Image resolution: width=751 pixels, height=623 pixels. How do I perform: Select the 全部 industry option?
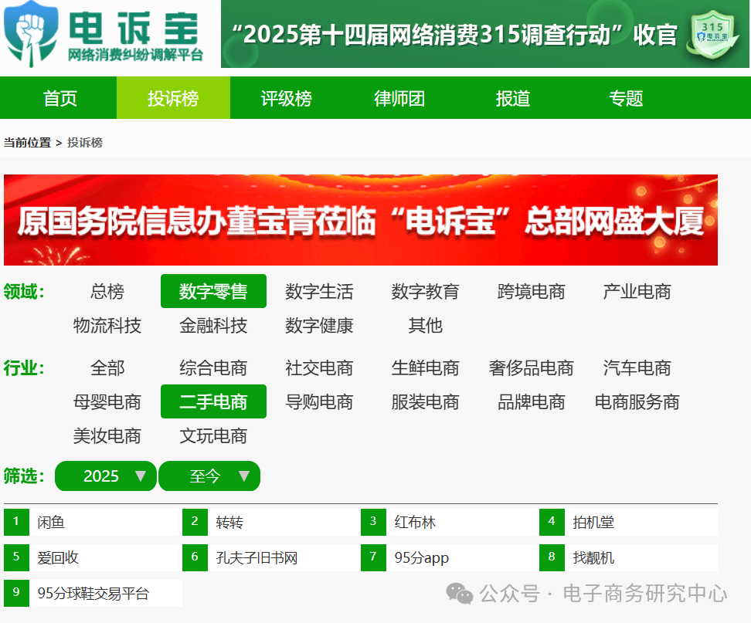108,368
